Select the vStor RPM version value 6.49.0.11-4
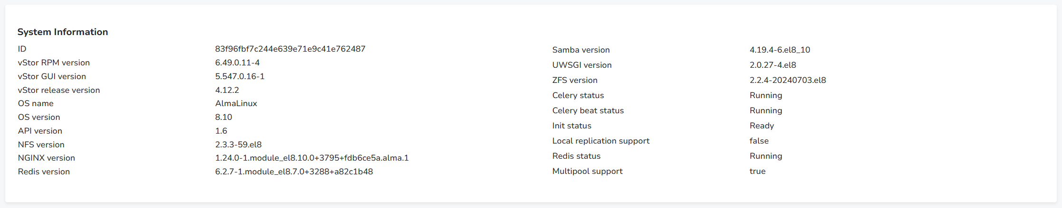This screenshot has height=208, width=1062. tap(237, 63)
